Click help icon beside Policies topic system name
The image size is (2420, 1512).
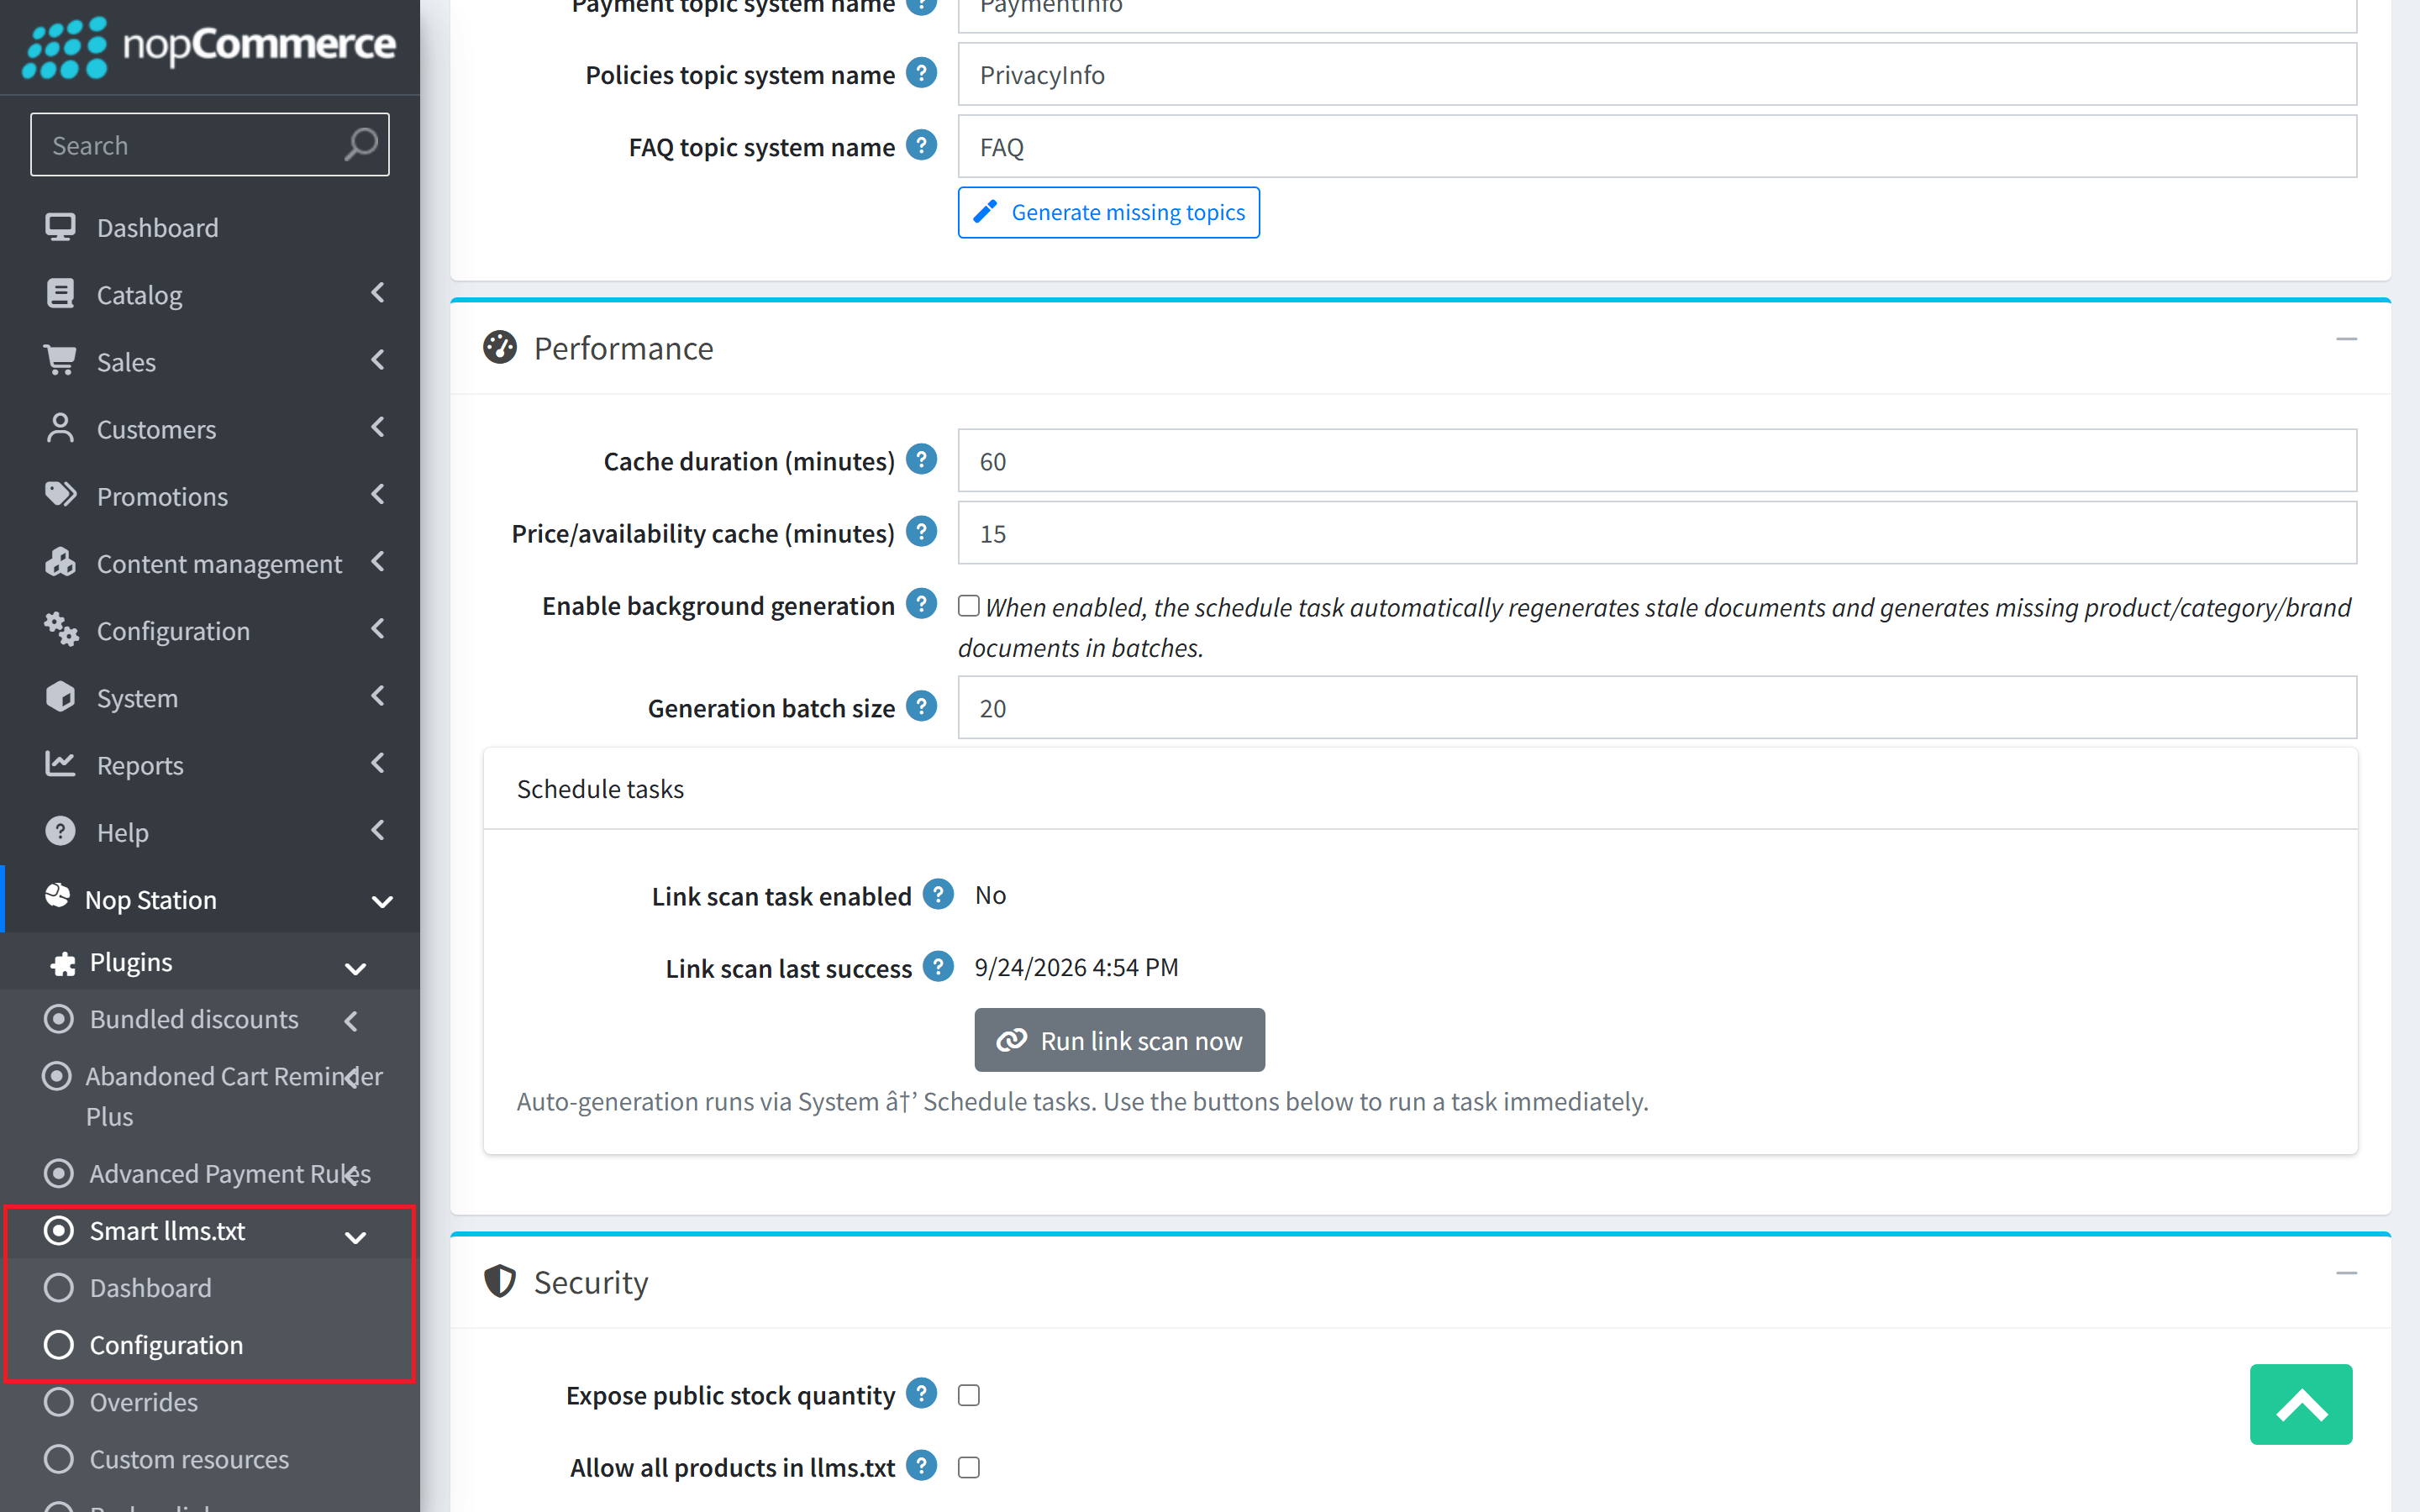click(x=921, y=73)
